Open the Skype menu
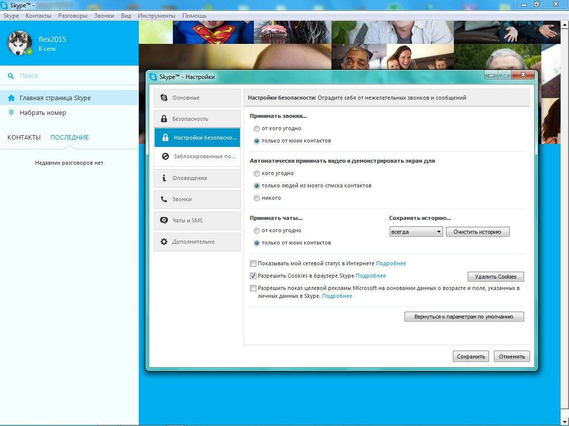The image size is (569, 426). point(11,16)
